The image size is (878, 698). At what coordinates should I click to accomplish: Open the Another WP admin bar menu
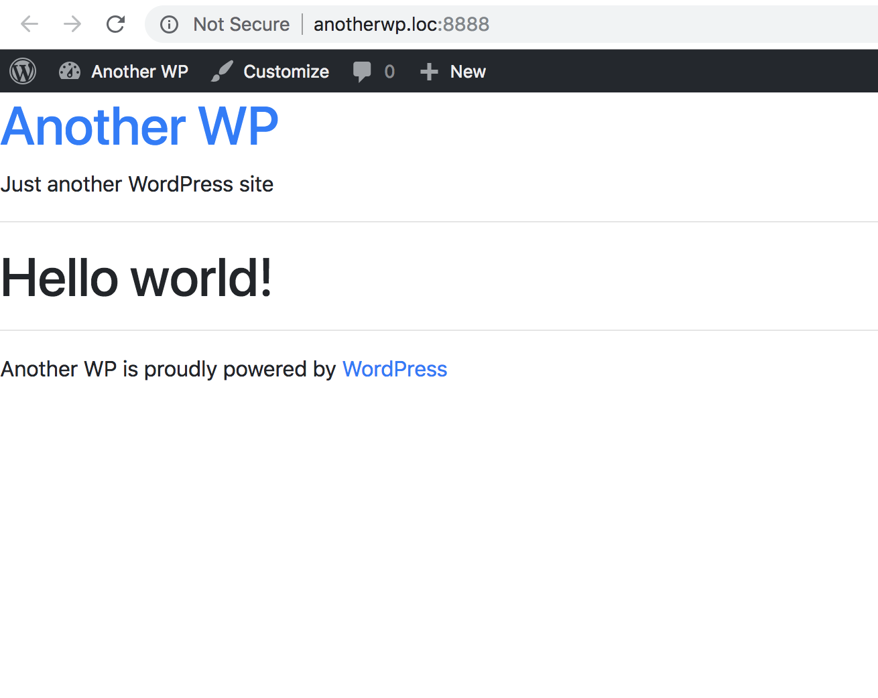[139, 71]
